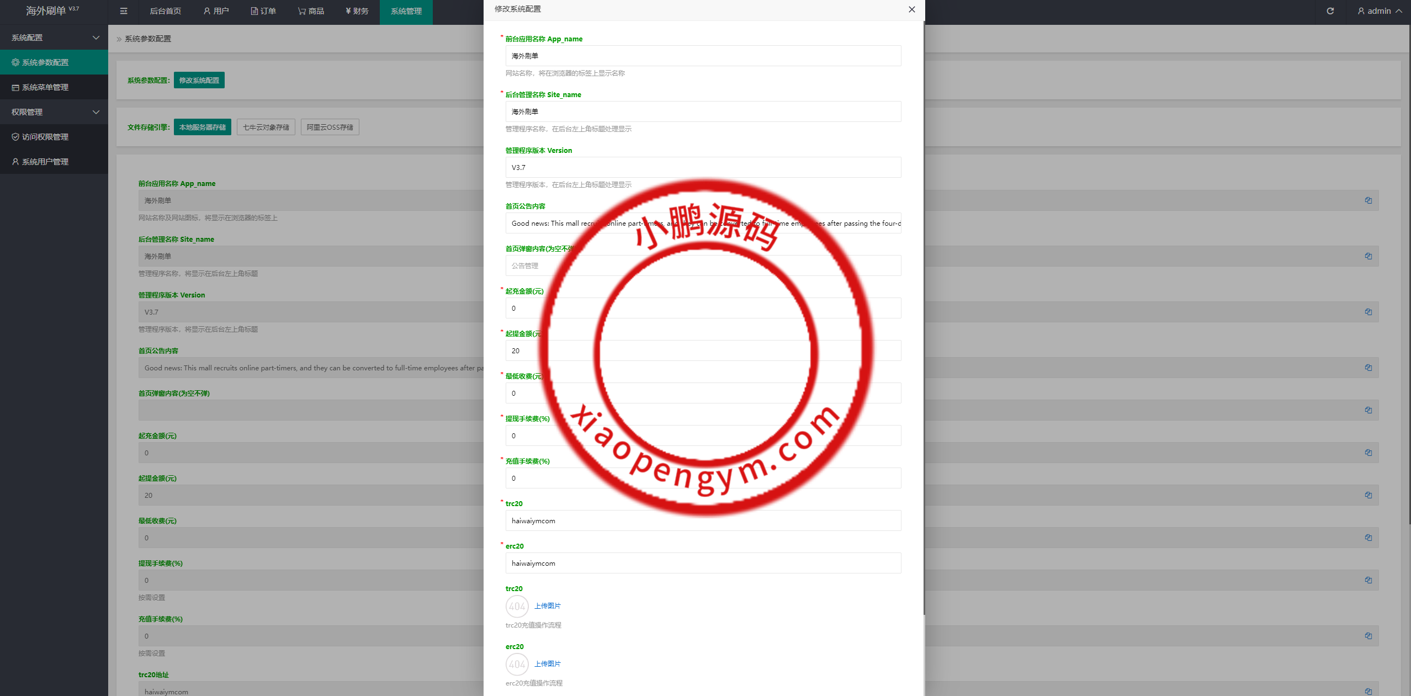Screen dimensions: 1411x696
Task: Copy the 后台管理名称 Site_name value
Action: pos(1368,256)
